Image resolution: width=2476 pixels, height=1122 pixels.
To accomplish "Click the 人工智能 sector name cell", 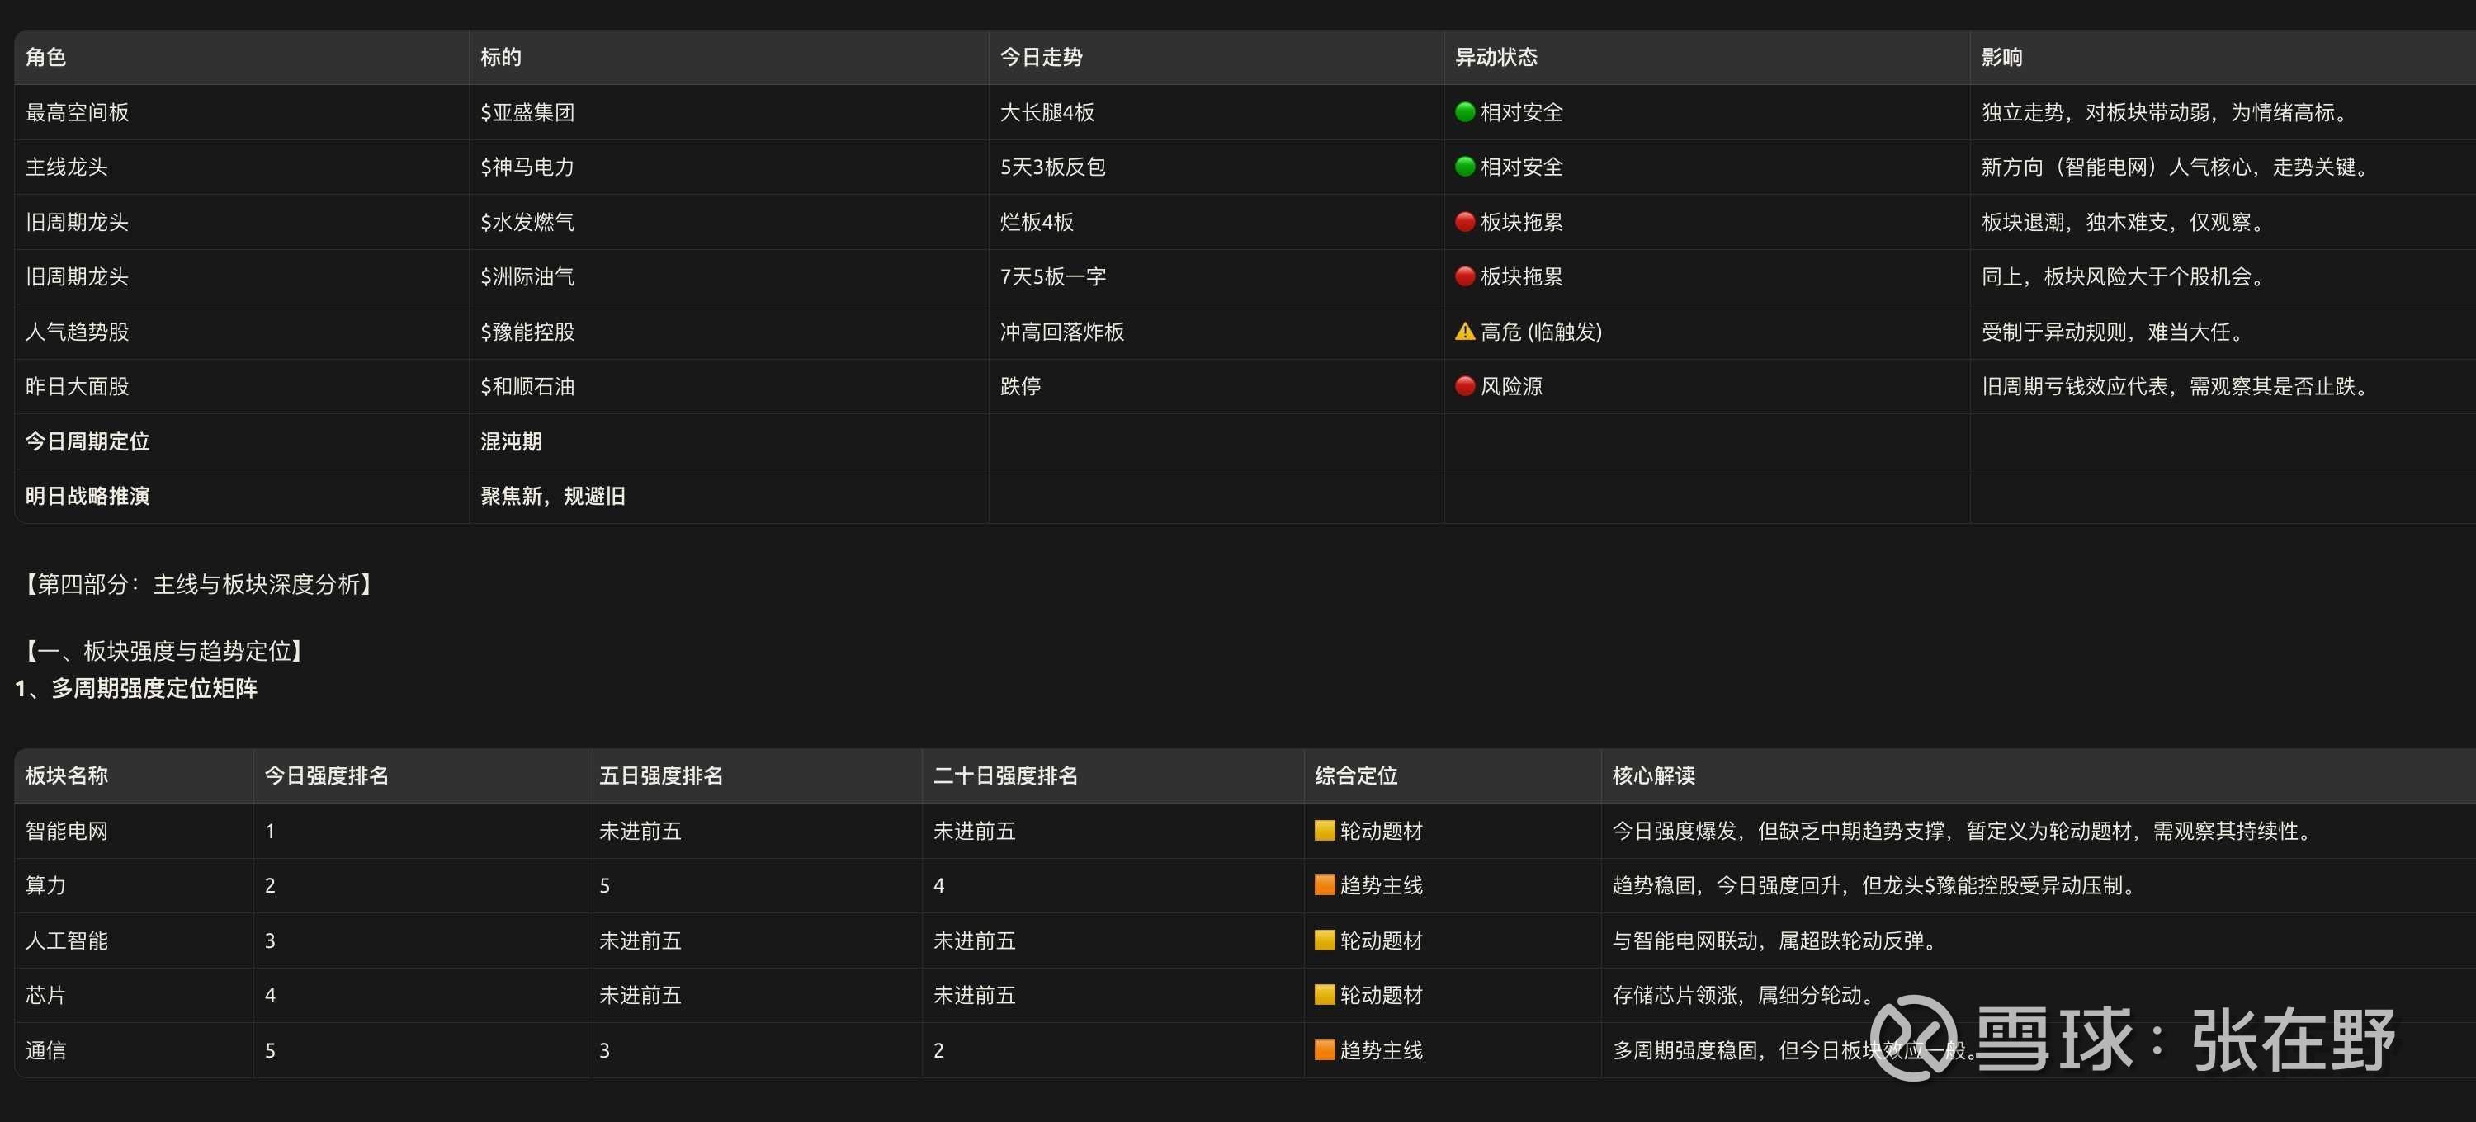I will click(x=66, y=940).
